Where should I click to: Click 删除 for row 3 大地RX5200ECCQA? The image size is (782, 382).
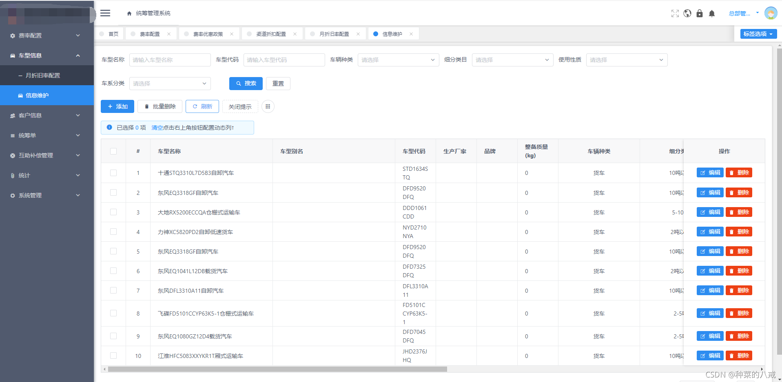click(739, 212)
